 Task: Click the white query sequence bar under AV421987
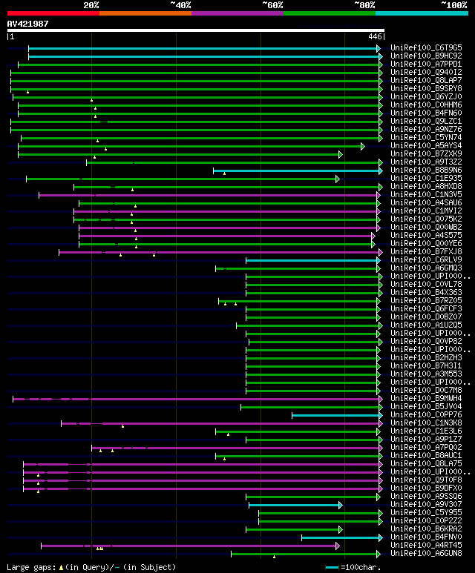196,30
